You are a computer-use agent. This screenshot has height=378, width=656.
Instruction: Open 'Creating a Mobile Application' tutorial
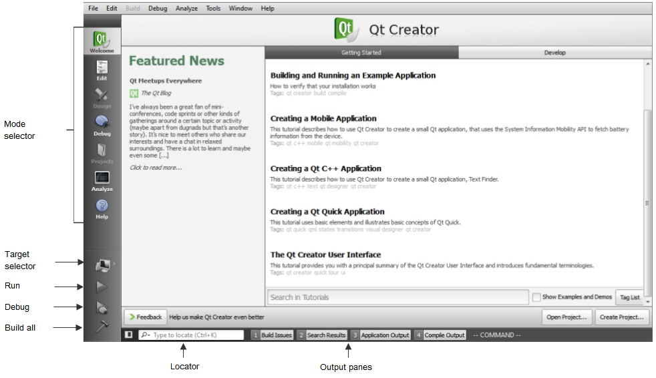(323, 118)
